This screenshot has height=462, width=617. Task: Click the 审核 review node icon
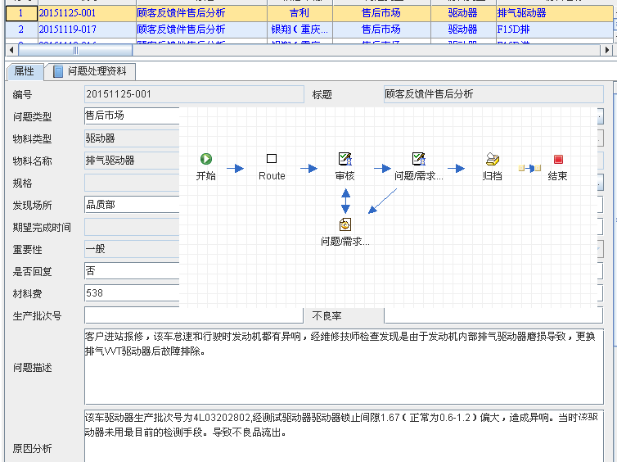click(x=345, y=159)
